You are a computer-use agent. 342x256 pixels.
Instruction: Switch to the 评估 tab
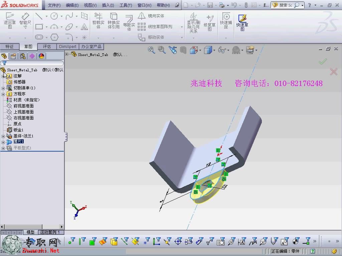click(x=47, y=47)
